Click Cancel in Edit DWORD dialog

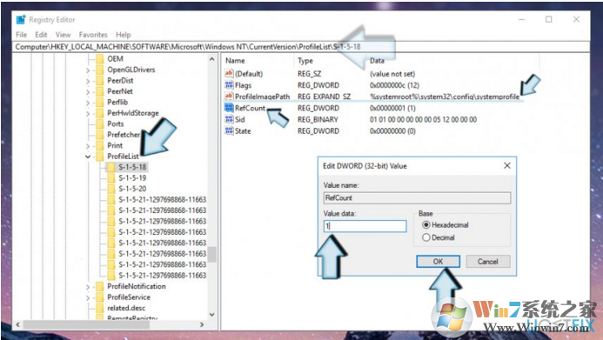point(487,262)
